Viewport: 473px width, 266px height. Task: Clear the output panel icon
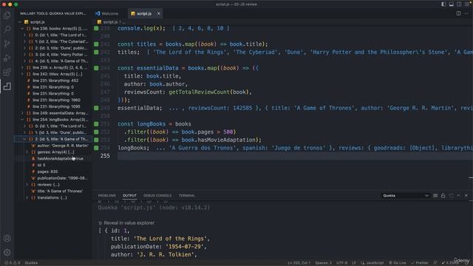click(435, 196)
